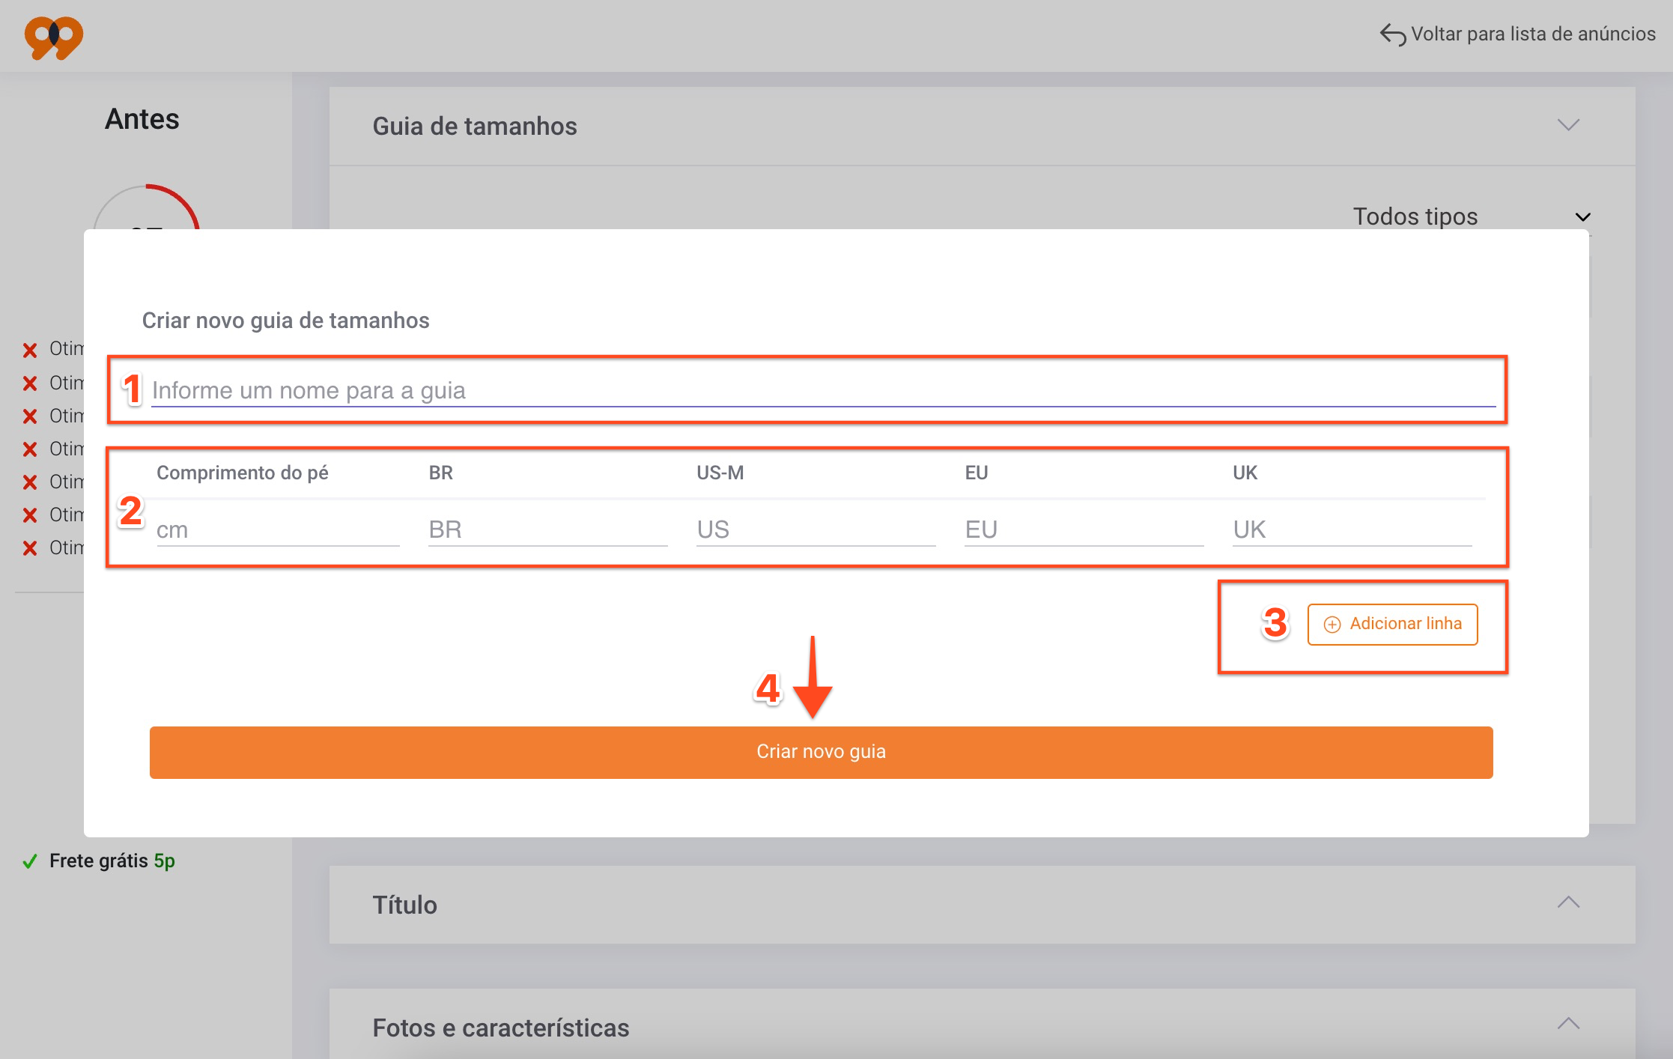Follow Voltar para lista de anúncios link

point(1532,34)
